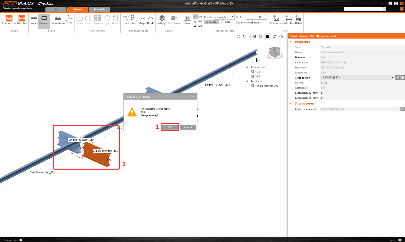This screenshot has width=405, height=242.
Task: Select the Project tab
Action: [x=78, y=10]
